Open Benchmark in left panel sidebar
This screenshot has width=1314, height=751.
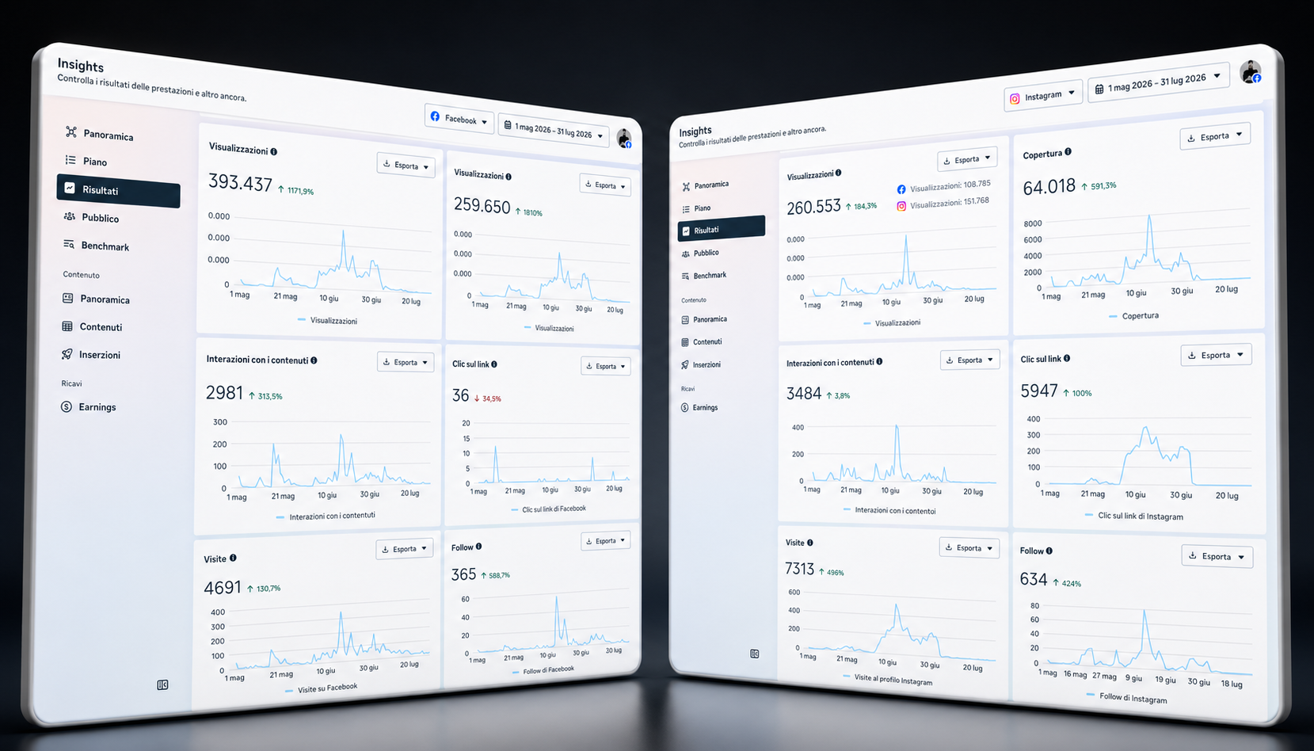(97, 246)
